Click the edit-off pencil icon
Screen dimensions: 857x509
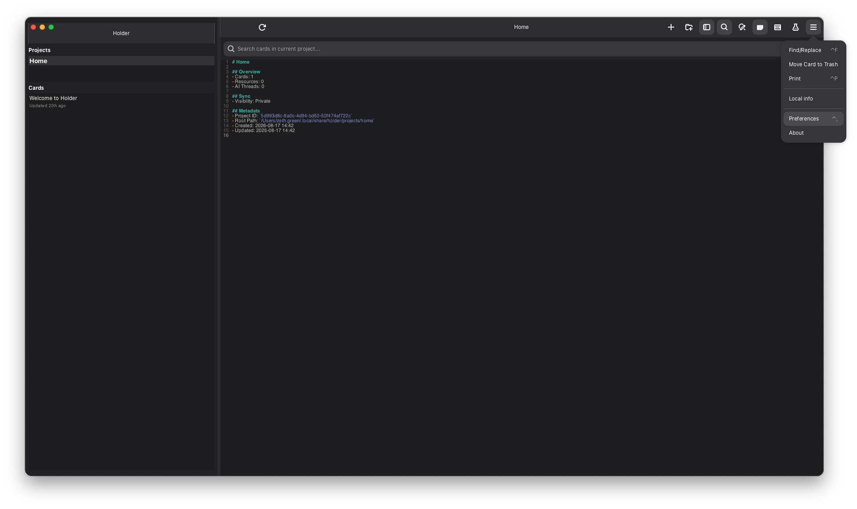pyautogui.click(x=742, y=27)
